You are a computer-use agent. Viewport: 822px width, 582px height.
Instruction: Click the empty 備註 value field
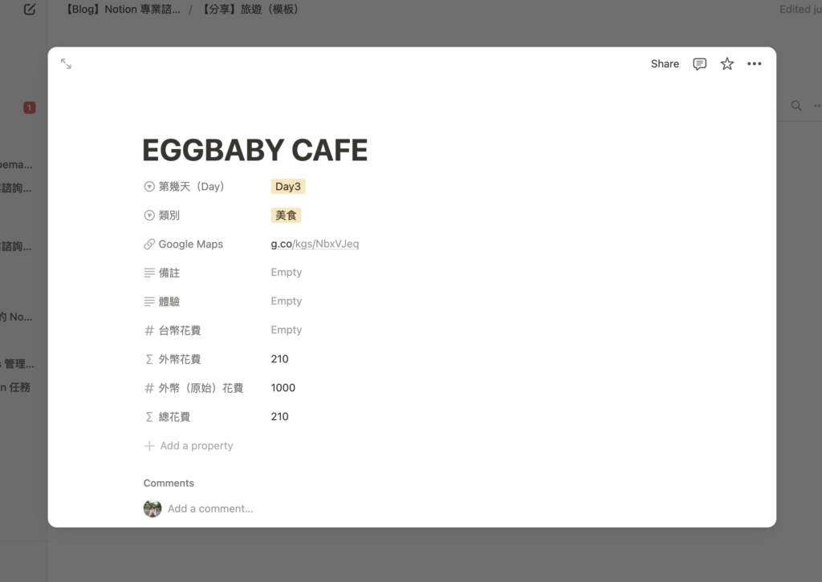(x=287, y=273)
